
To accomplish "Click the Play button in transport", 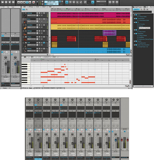I will click(x=27, y=2).
